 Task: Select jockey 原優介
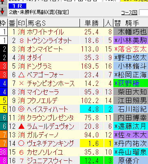tap(131, 161)
